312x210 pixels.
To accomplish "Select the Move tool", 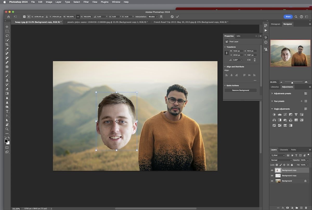I will point(7,27).
